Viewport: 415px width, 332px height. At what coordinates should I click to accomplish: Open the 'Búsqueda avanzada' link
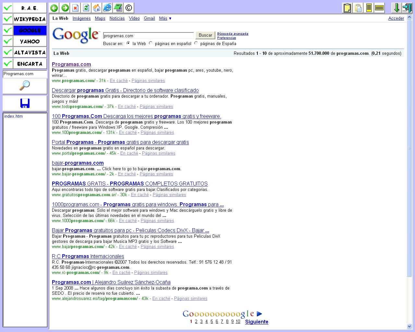233,33
